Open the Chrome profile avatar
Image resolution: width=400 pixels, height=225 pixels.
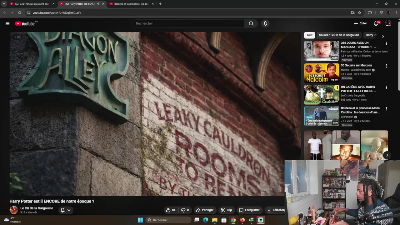[x=389, y=12]
